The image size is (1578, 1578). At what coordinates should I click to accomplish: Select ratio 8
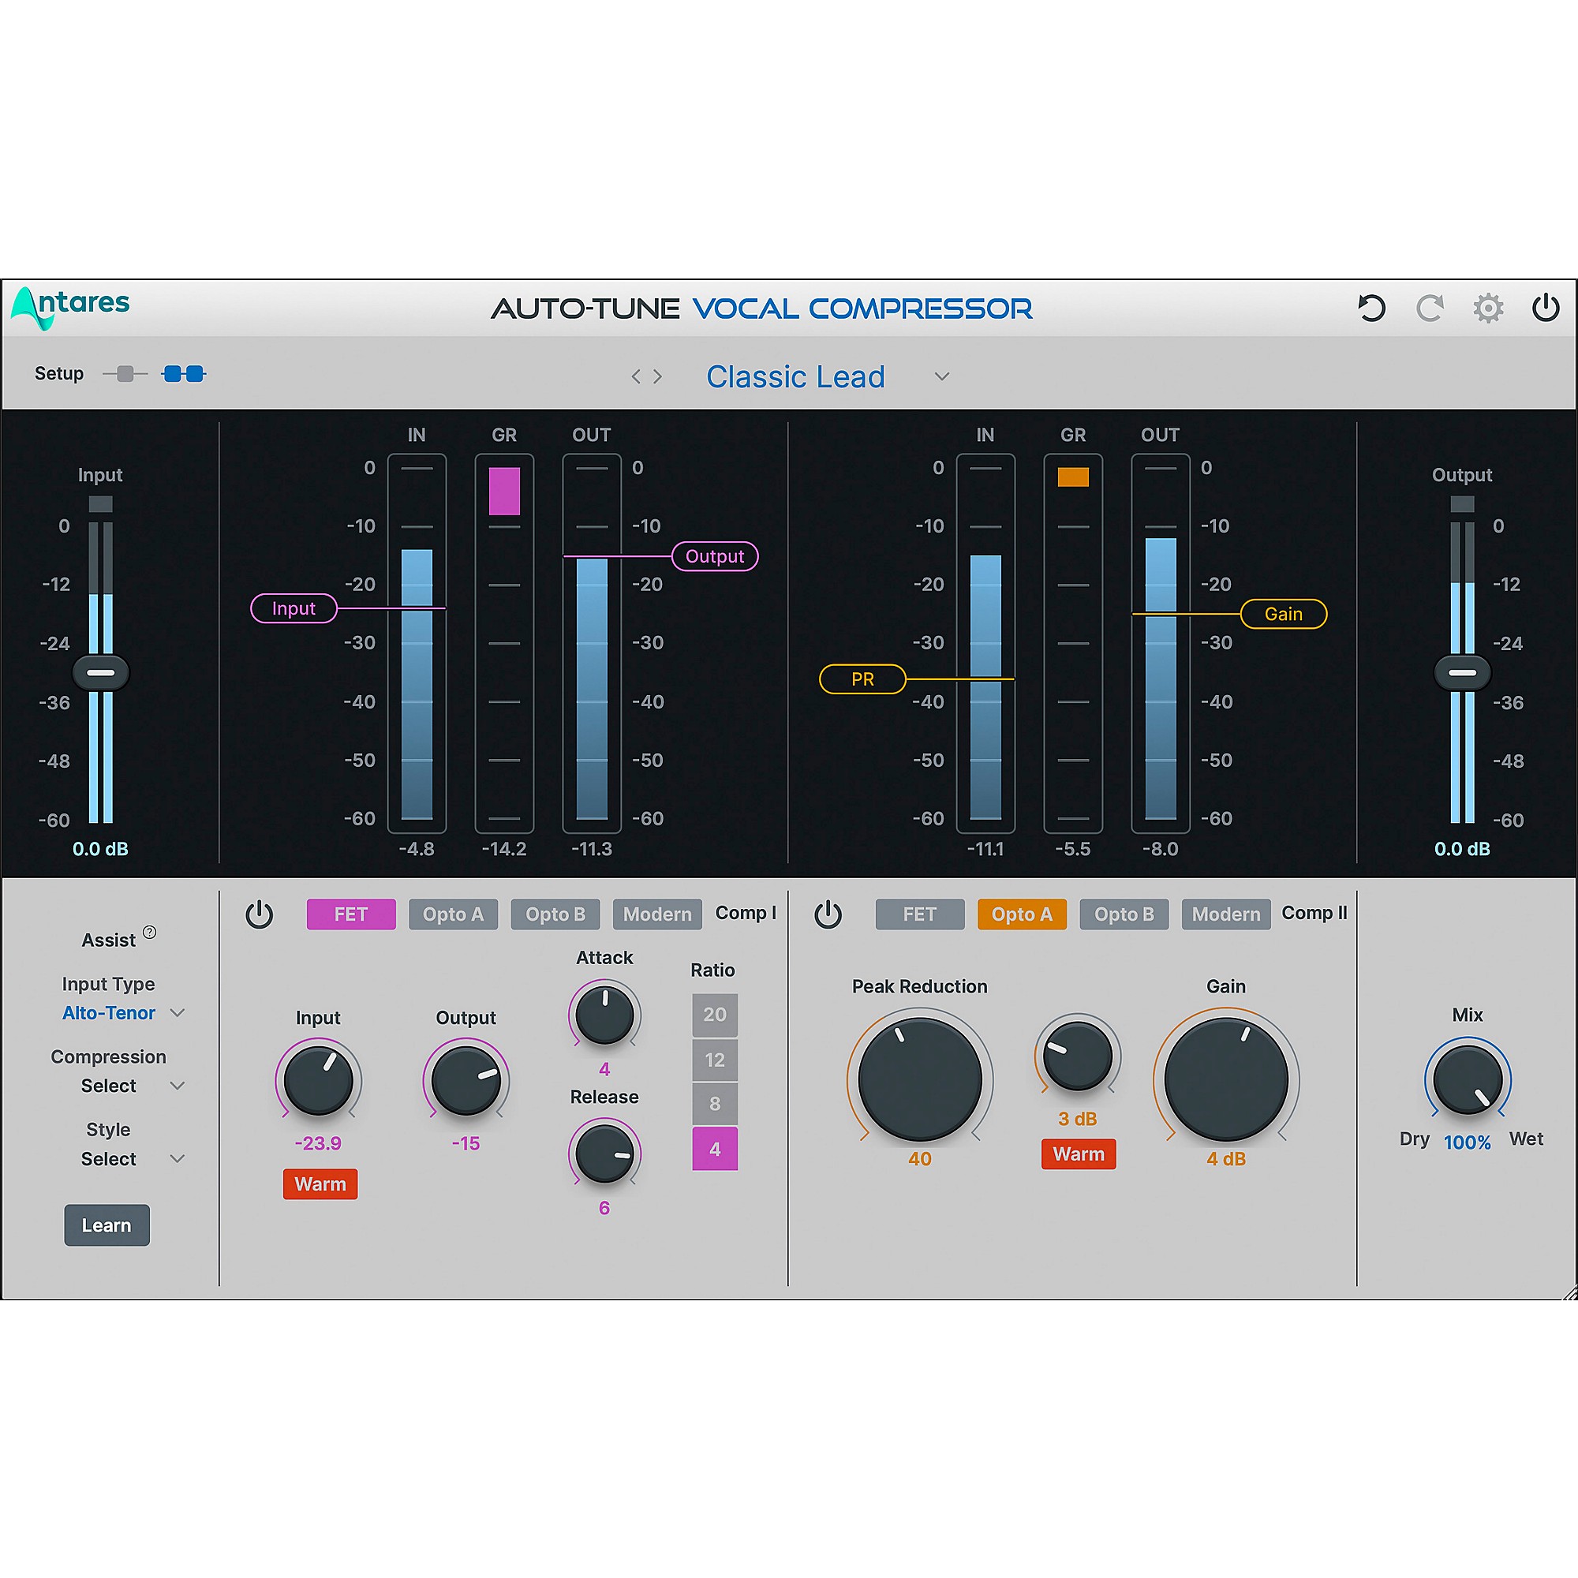(x=715, y=1104)
